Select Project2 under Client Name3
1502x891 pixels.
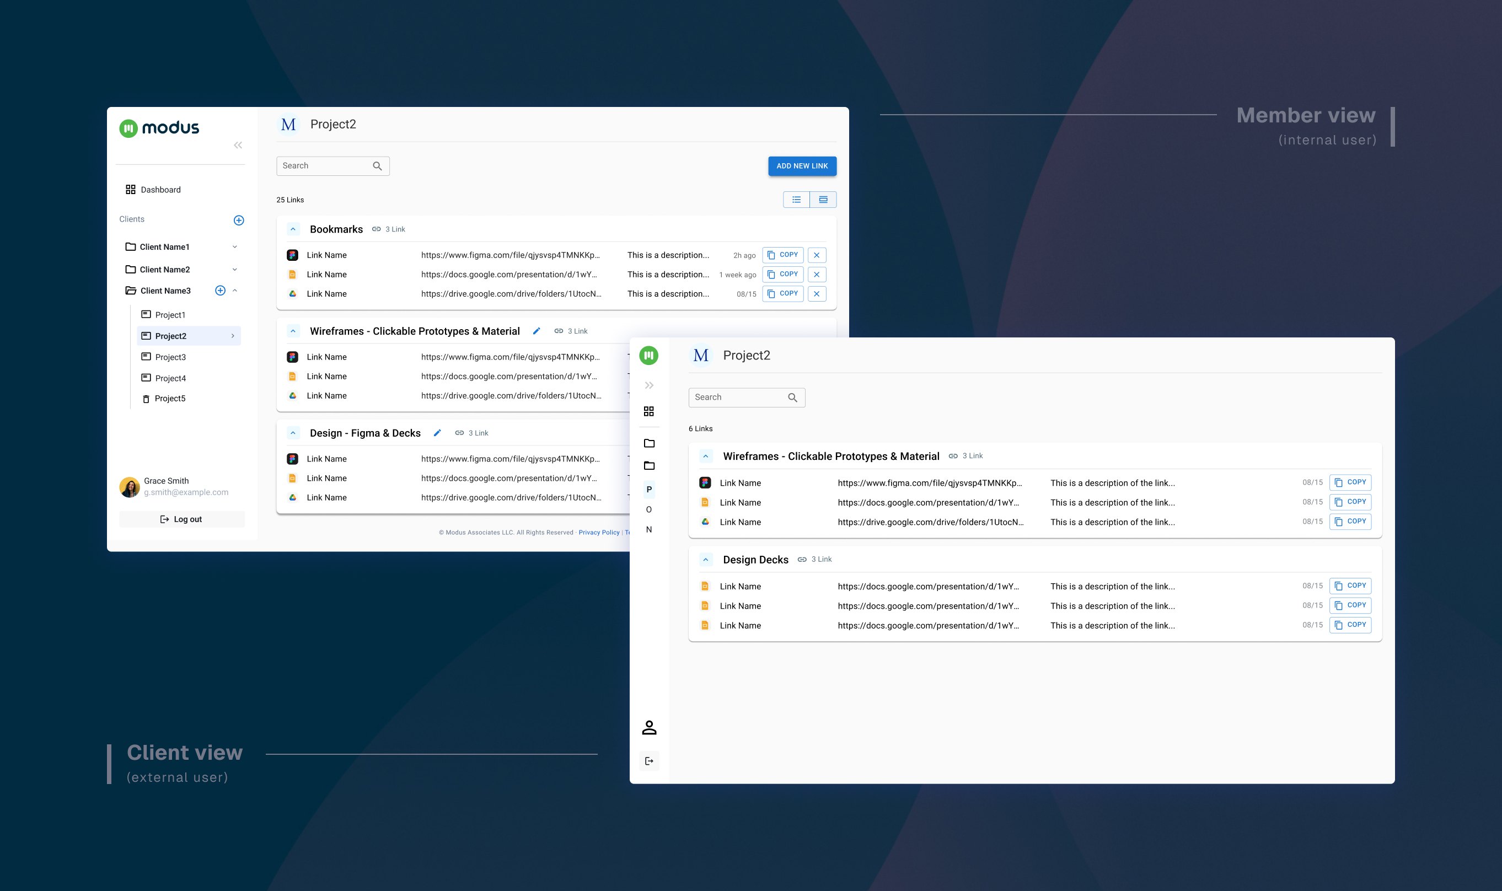click(x=172, y=335)
